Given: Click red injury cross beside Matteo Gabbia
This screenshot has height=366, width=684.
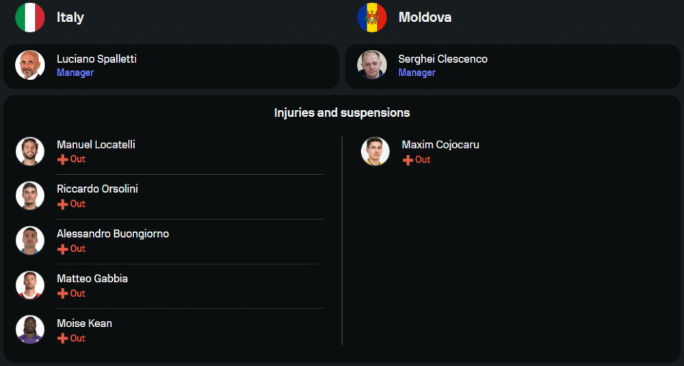Looking at the screenshot, I should tap(62, 294).
